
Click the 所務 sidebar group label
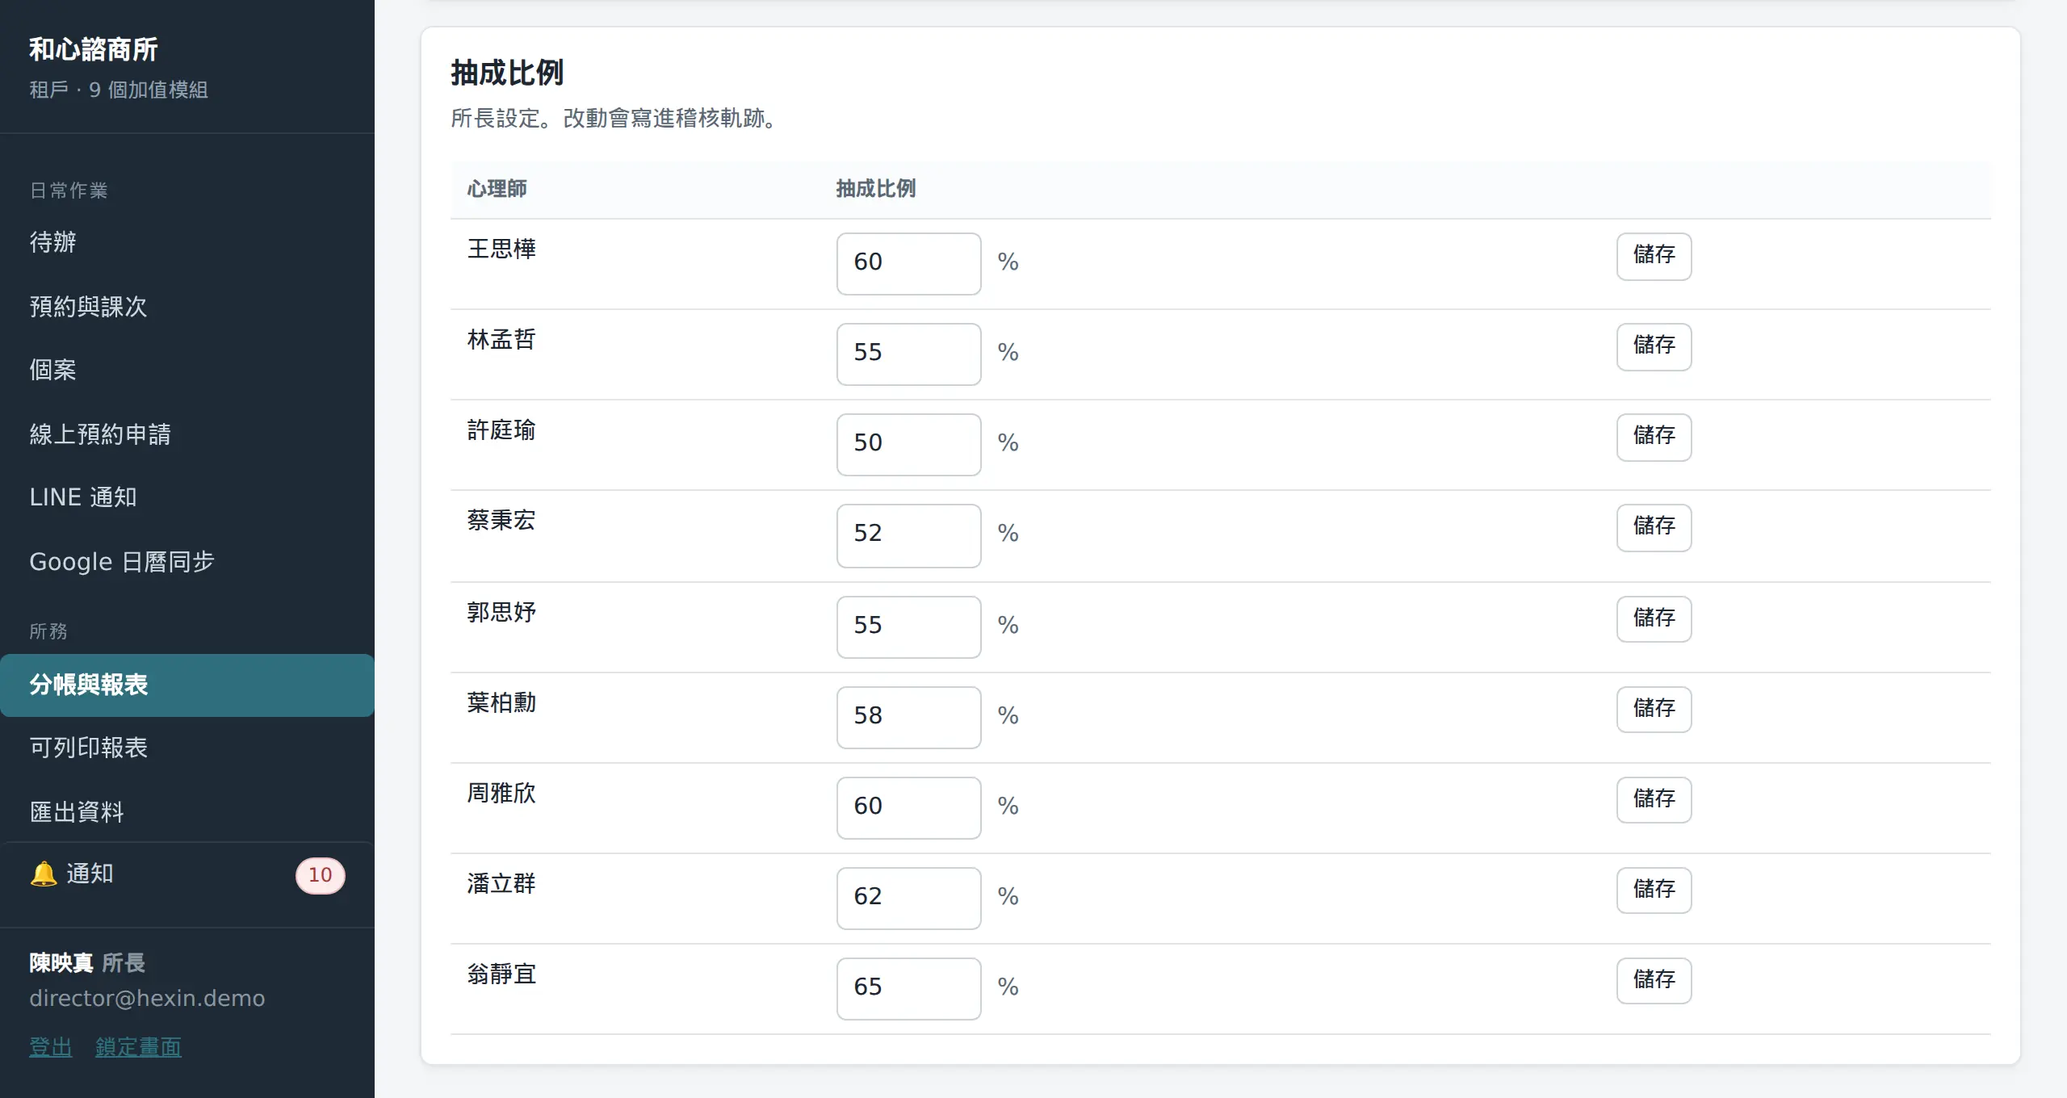pos(48,631)
